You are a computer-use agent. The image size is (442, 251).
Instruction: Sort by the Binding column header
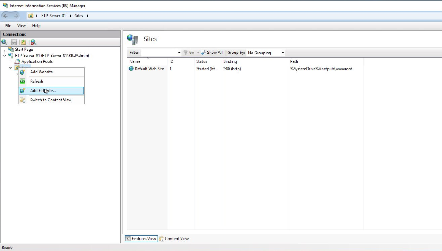[x=255, y=61]
